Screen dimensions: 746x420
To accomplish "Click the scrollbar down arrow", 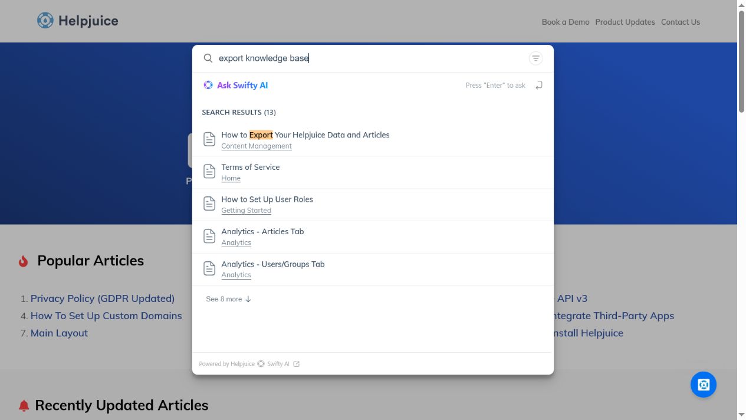I will (741, 415).
